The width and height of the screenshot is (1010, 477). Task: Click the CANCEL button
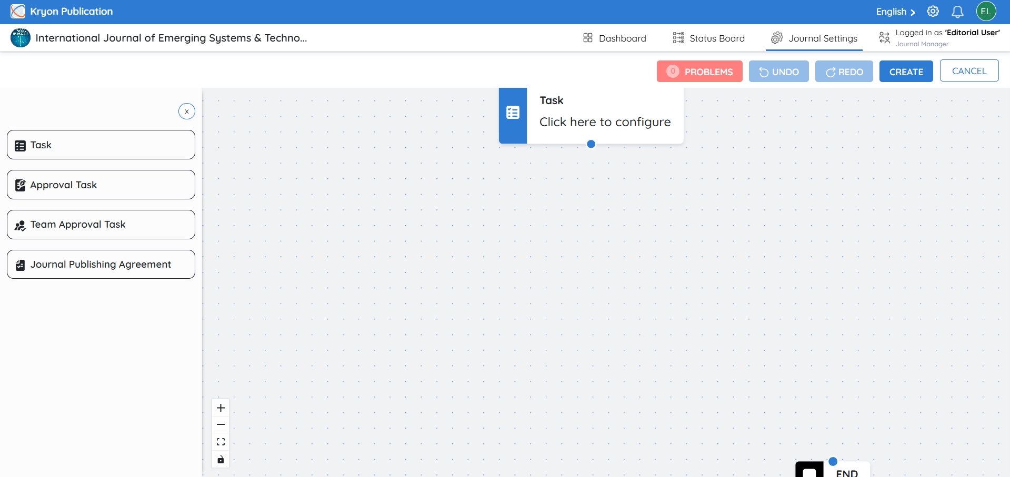pyautogui.click(x=969, y=71)
